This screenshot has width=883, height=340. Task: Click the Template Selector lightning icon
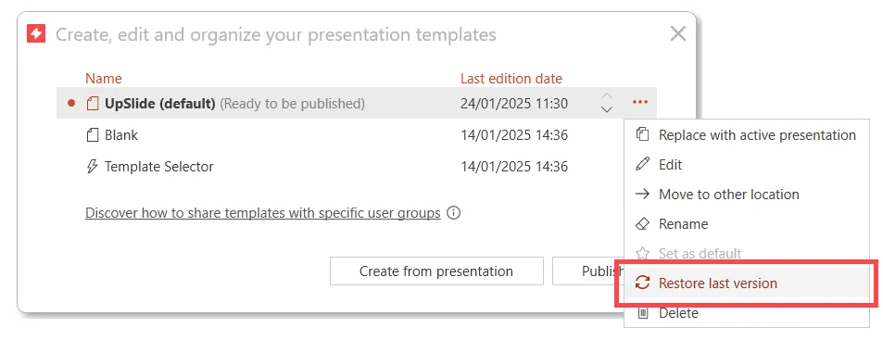point(93,167)
